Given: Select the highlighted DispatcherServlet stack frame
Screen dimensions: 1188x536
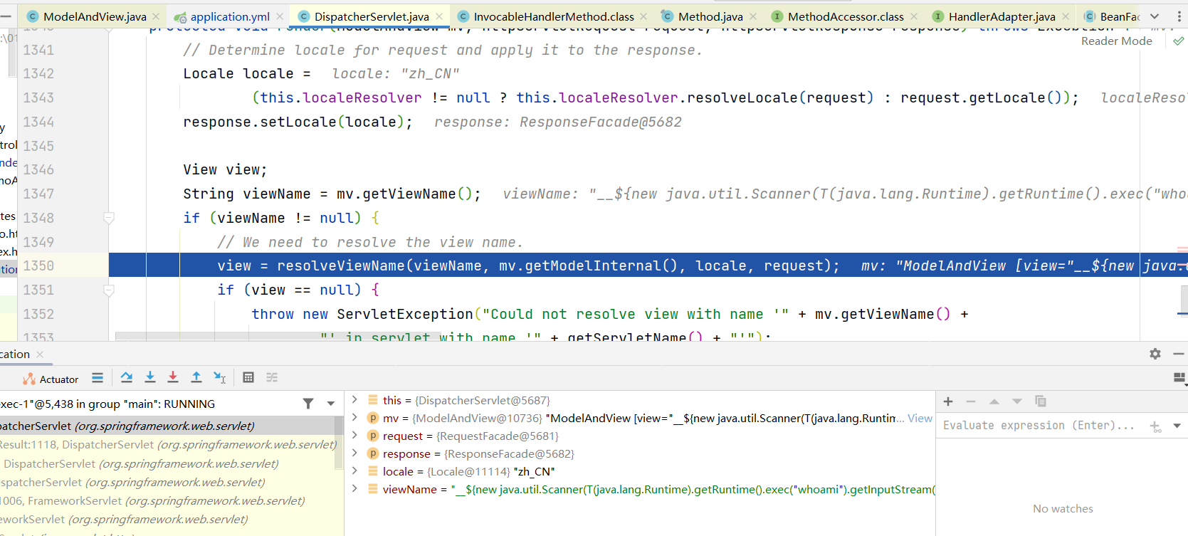Looking at the screenshot, I should pyautogui.click(x=168, y=426).
